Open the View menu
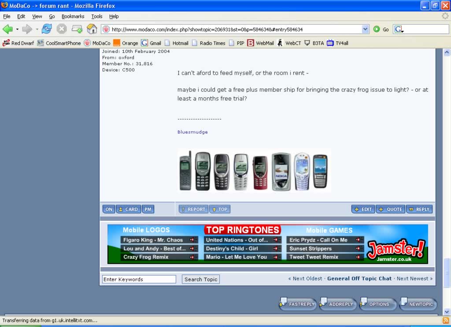The height and width of the screenshot is (327, 451). tap(37, 16)
